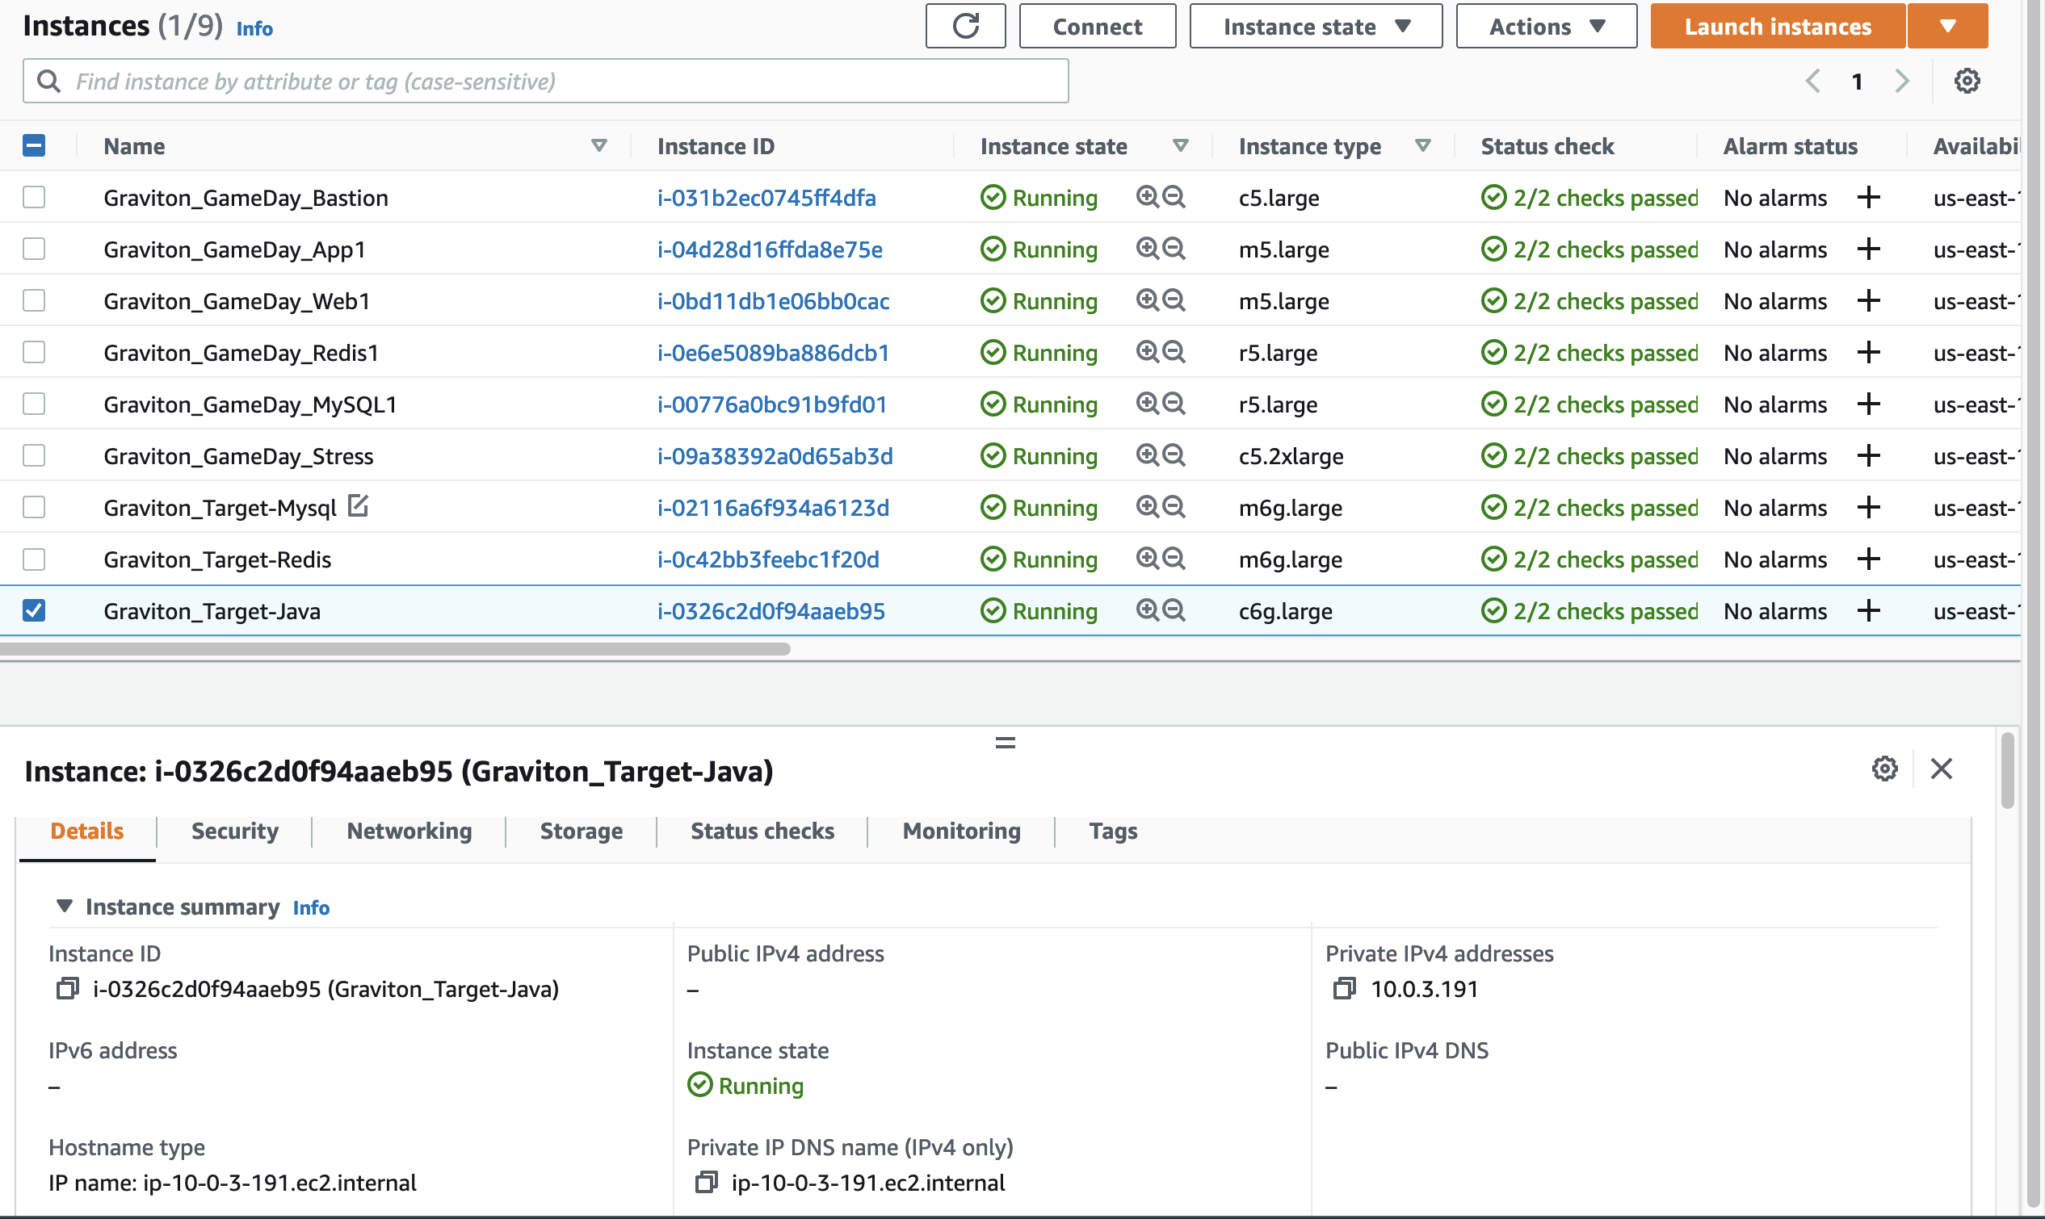Viewport: 2045px width, 1219px height.
Task: Open the Actions dropdown menu
Action: click(x=1545, y=27)
